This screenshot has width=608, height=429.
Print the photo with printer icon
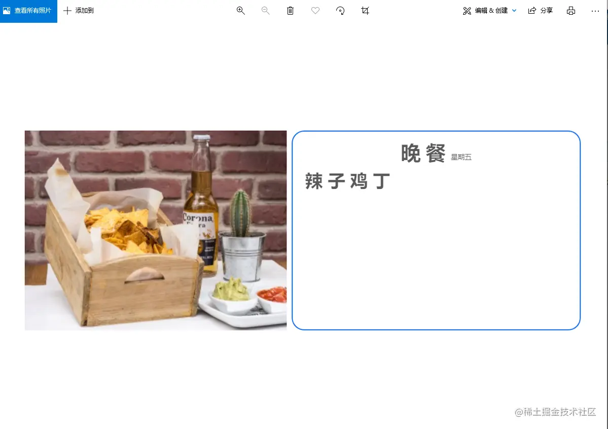pyautogui.click(x=571, y=11)
